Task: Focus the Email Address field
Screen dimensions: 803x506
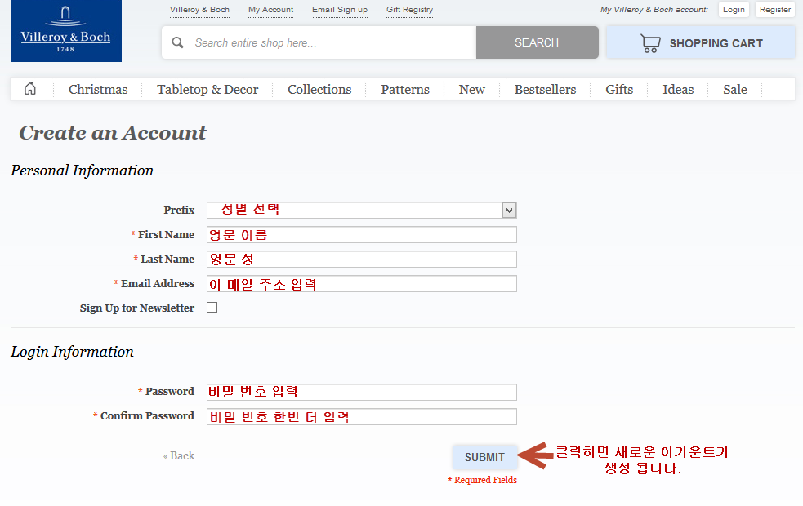Action: pos(362,284)
